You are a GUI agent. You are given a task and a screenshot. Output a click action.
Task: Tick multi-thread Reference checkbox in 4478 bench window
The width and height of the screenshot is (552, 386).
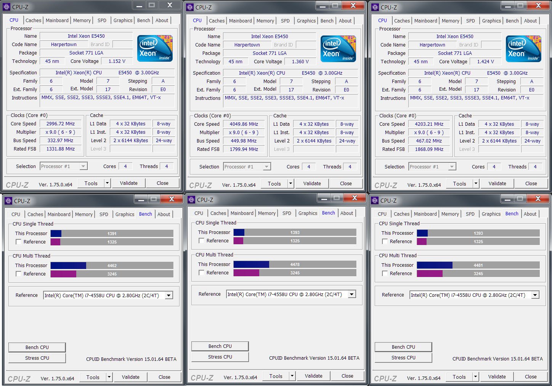(201, 273)
